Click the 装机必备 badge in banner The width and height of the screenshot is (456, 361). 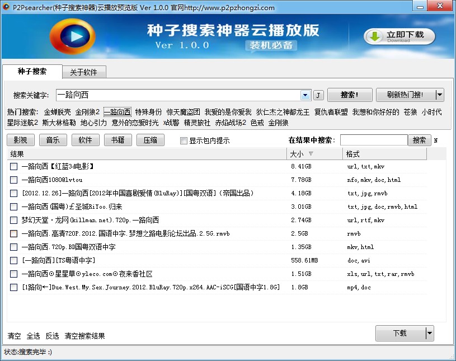coord(271,45)
